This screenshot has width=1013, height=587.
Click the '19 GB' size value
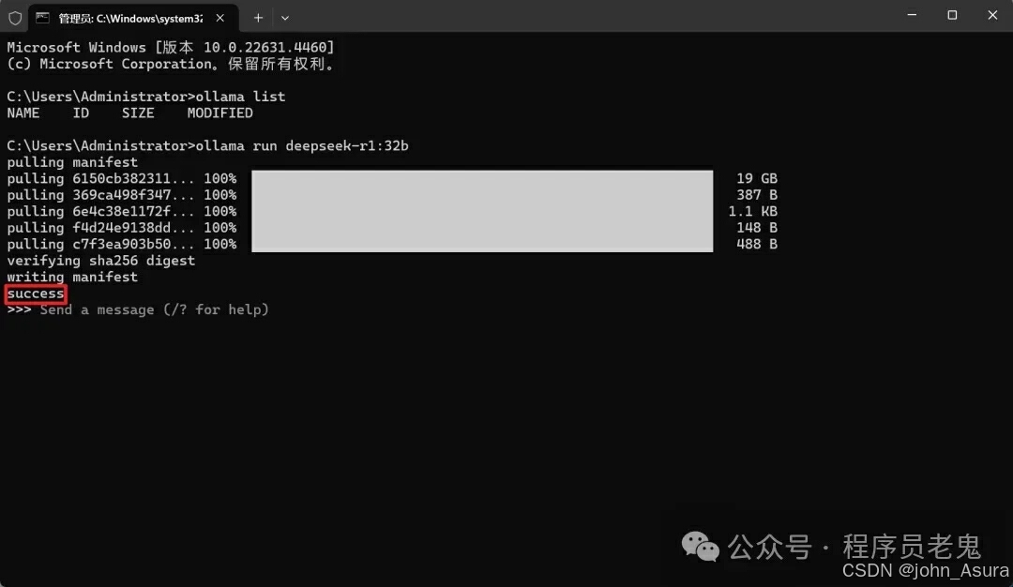tap(757, 179)
